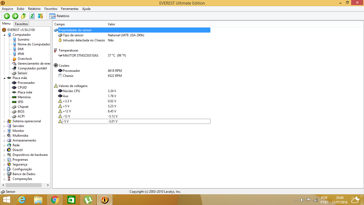Viewport: 364px width, 205px height.
Task: Open the Relatório menu in menu bar
Action: pos(34,9)
